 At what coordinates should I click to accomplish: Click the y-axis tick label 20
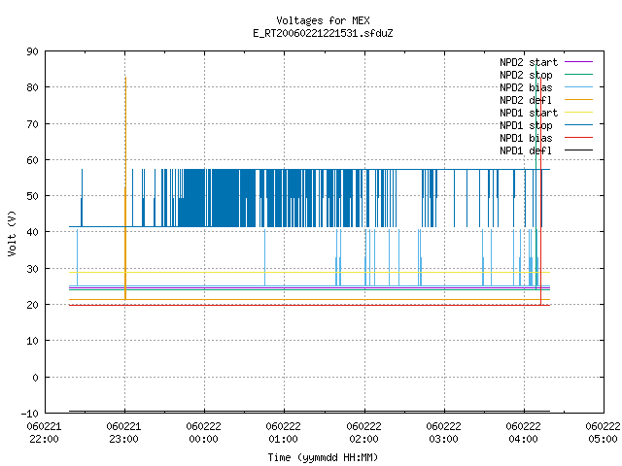[32, 305]
